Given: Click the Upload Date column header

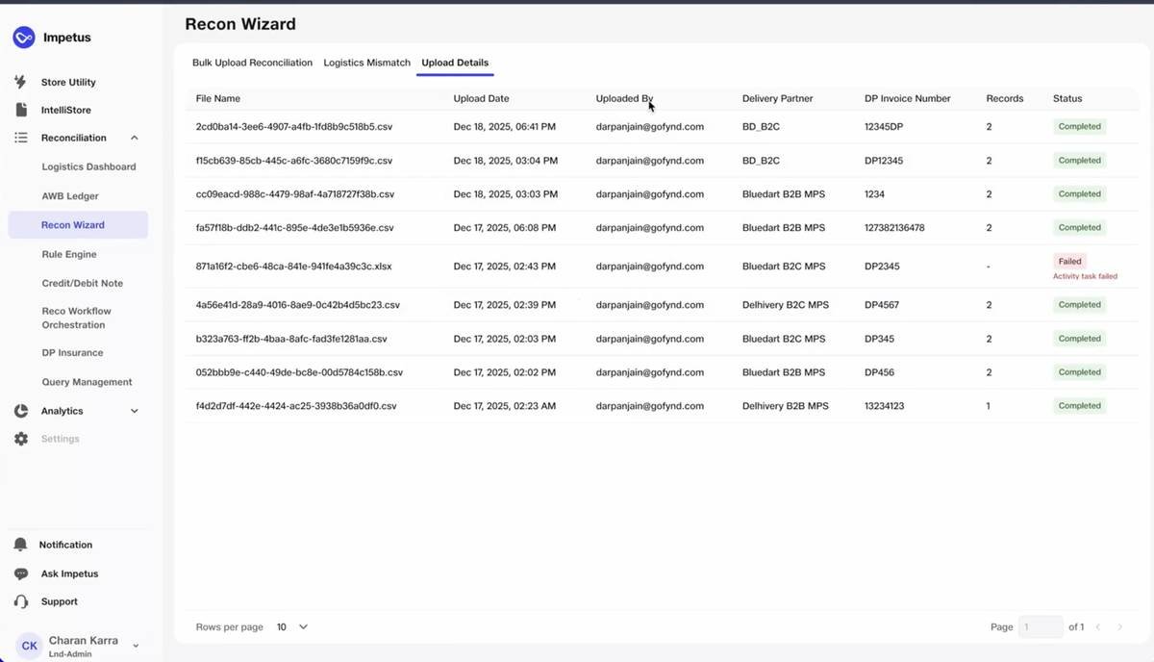Looking at the screenshot, I should (x=482, y=98).
